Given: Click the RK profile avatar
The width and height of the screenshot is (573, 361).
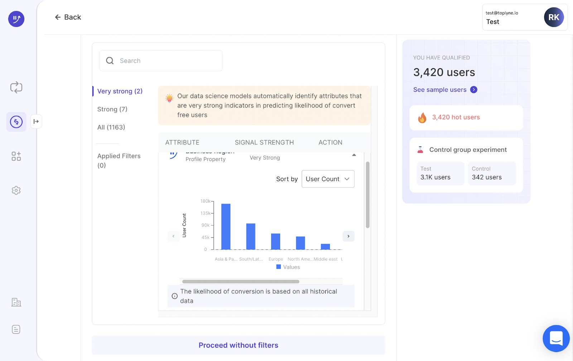Looking at the screenshot, I should (554, 17).
